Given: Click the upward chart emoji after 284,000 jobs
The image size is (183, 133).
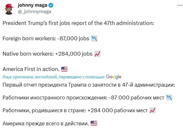Looking at the screenshot, I should click(x=97, y=54).
